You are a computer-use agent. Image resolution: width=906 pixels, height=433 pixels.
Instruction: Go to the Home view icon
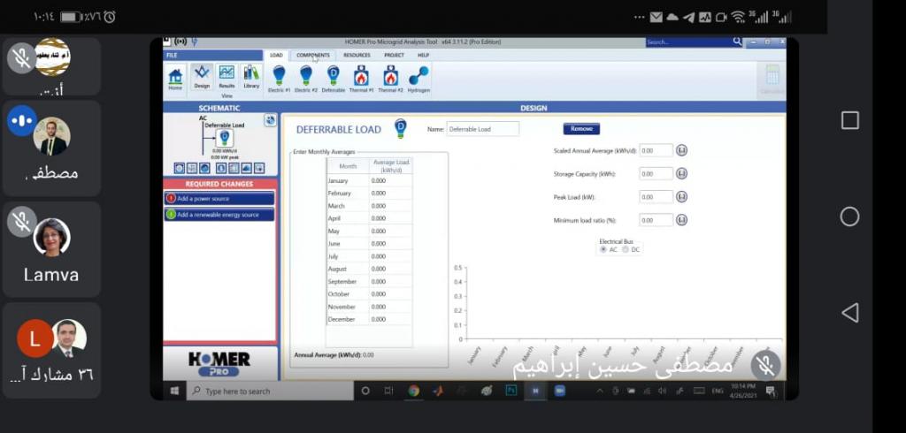pos(175,77)
